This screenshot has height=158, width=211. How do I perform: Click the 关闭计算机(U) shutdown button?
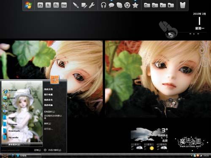coord(52,150)
